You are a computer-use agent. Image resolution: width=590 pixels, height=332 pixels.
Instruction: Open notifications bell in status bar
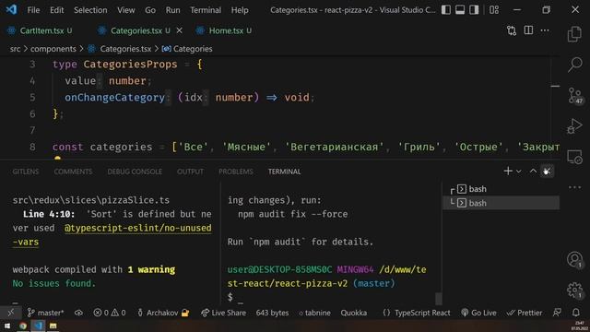tap(575, 313)
